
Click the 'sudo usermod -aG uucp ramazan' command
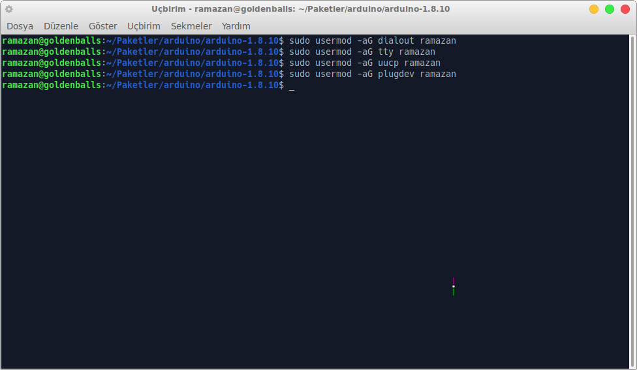[365, 63]
